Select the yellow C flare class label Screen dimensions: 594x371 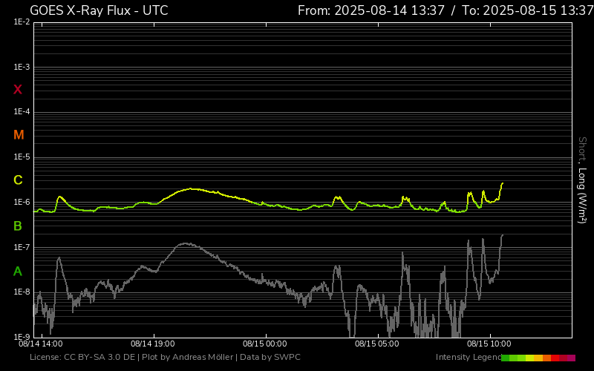click(18, 180)
